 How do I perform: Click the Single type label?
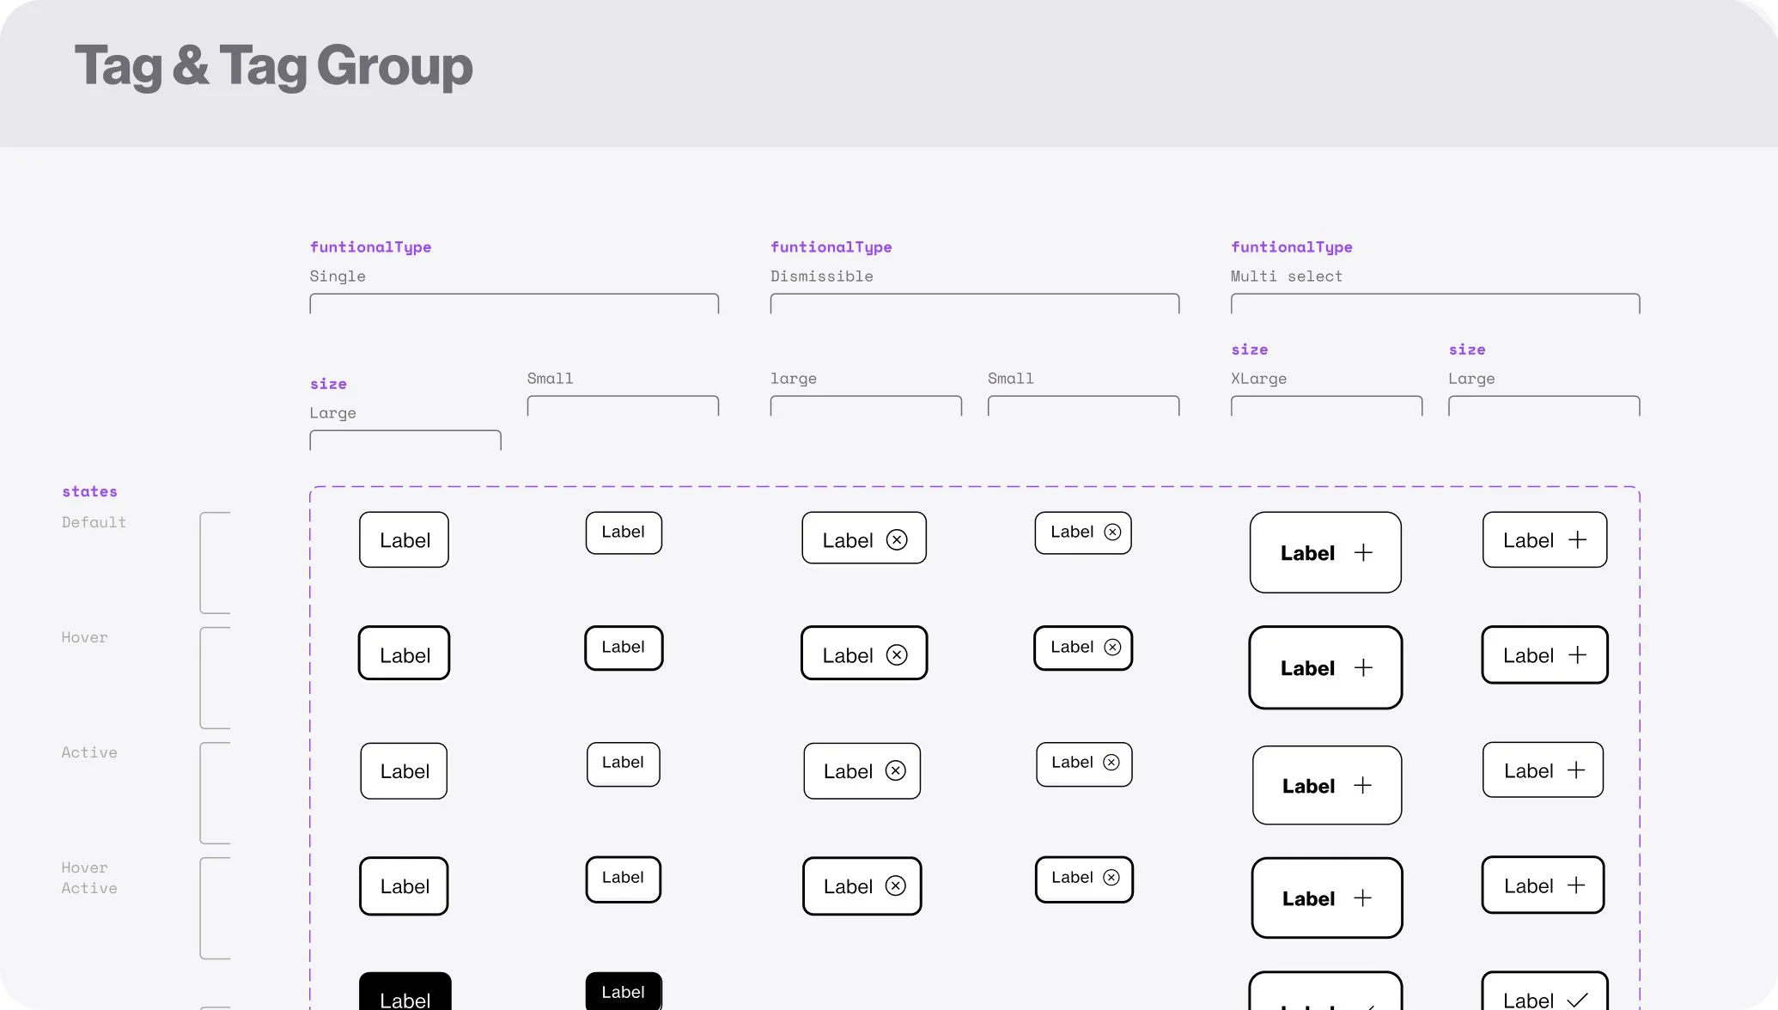pos(338,277)
